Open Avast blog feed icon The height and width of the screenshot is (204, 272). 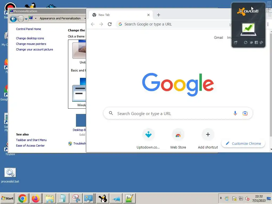pyautogui.click(x=261, y=42)
